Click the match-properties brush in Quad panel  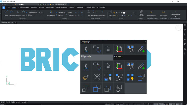(86, 77)
